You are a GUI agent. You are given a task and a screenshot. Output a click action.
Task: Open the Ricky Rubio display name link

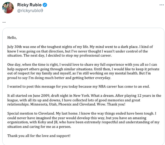point(29,5)
